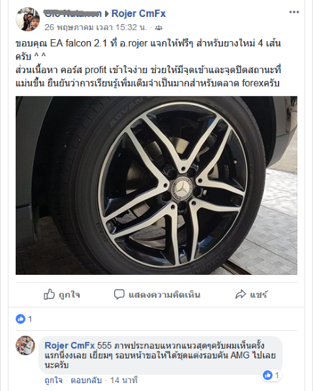This screenshot has height=391, width=313.
Task: Click the post timestamp 26 พฤษภาคม
Action: coord(96,27)
